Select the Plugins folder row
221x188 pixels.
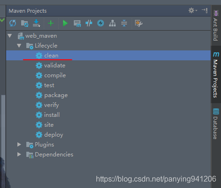(108, 145)
